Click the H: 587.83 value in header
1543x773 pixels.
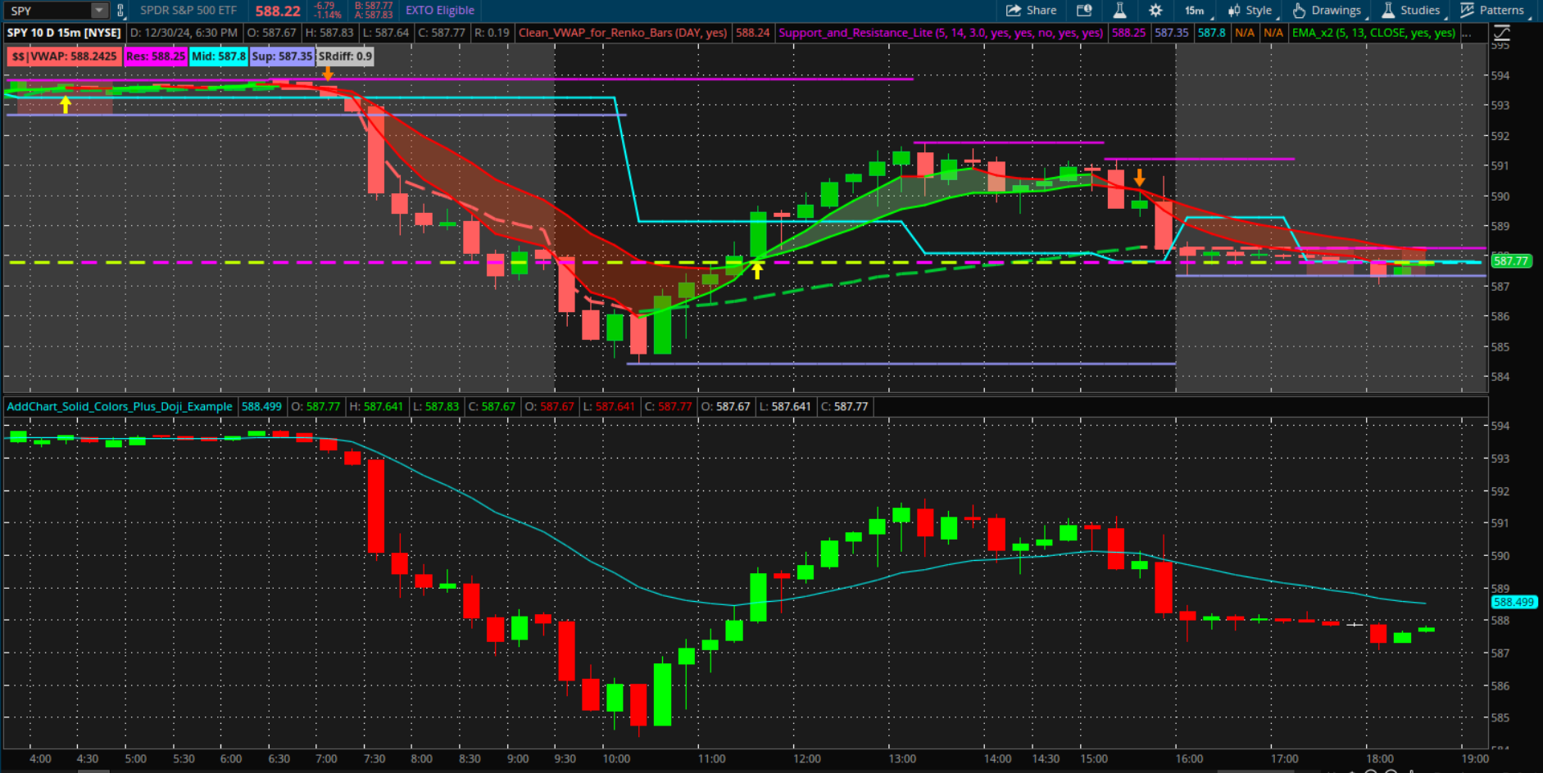click(329, 33)
